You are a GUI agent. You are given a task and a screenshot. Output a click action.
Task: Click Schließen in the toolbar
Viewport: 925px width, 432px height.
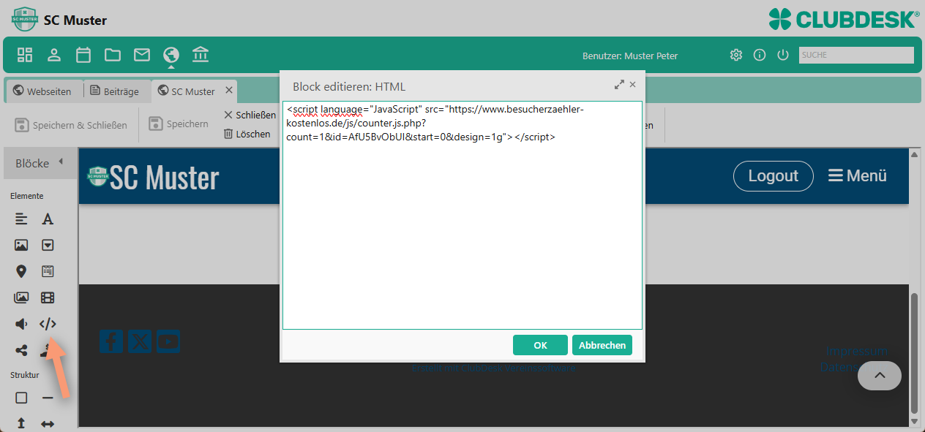tap(250, 115)
